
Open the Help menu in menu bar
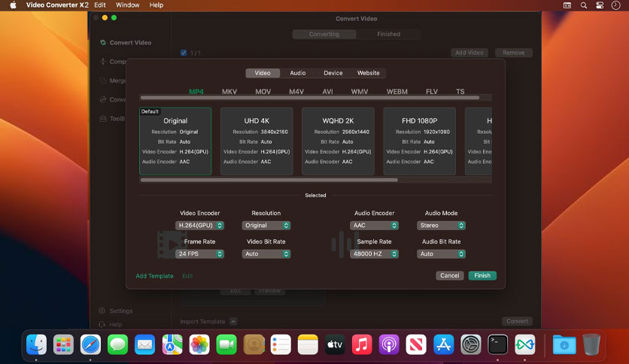[156, 5]
